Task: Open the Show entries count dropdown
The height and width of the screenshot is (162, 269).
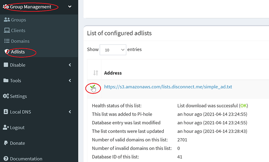Action: (113, 49)
